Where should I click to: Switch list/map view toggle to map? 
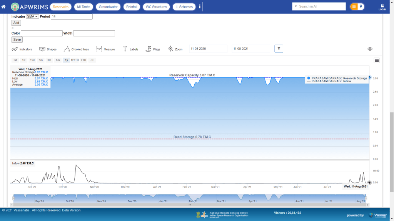point(361,7)
